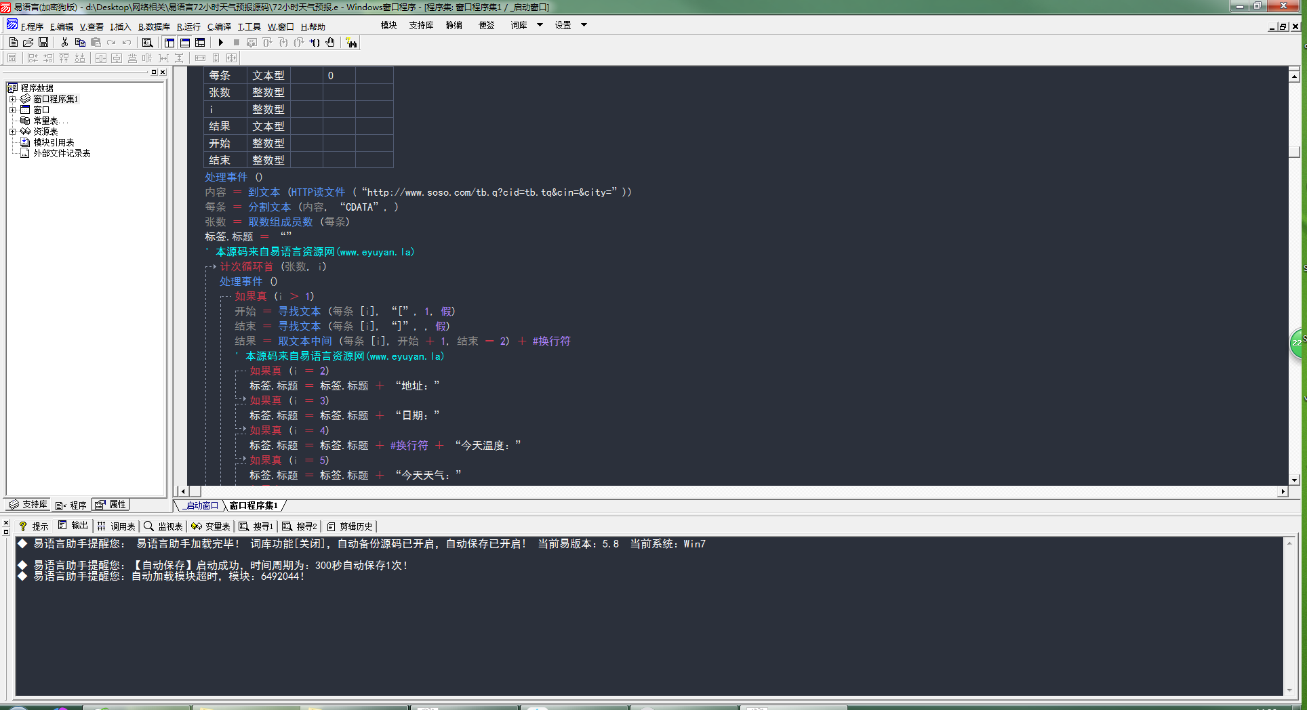
Task: Open the 变量表 output tab
Action: coord(211,526)
